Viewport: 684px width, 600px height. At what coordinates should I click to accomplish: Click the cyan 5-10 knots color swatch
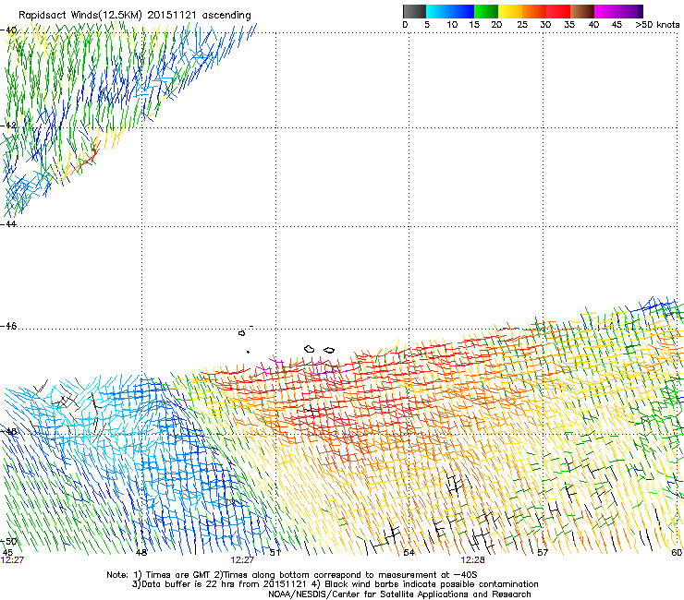click(x=438, y=11)
